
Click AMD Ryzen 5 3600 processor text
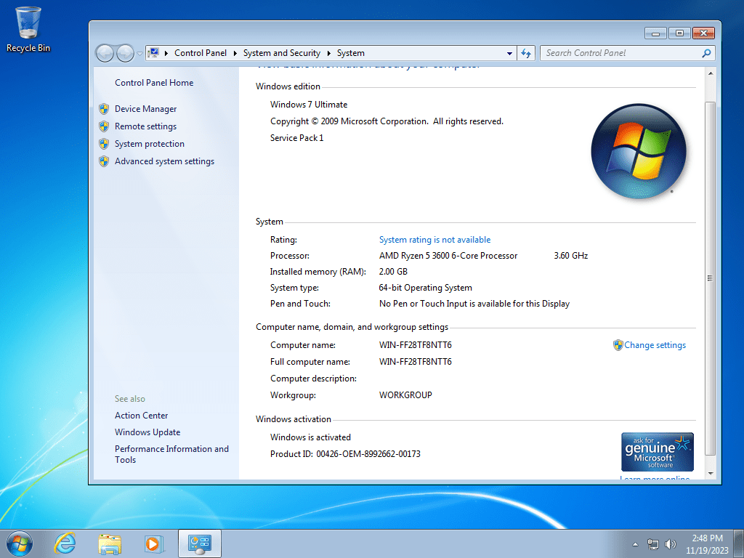pos(448,256)
